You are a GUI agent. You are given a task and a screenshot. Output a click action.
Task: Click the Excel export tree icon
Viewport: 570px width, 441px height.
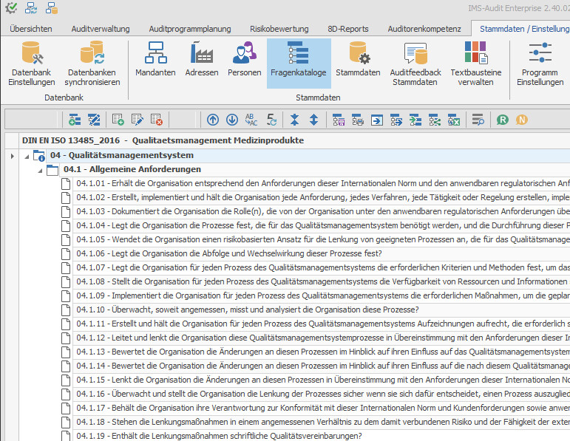[x=454, y=120]
